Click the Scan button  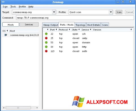tap(119, 12)
